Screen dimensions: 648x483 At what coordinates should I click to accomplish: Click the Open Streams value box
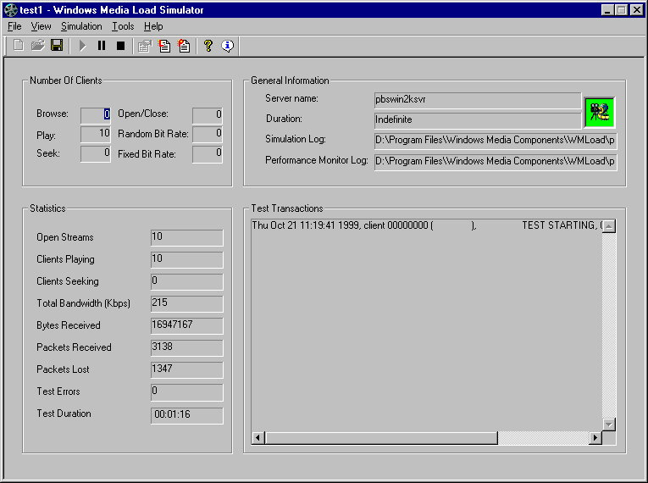point(187,238)
